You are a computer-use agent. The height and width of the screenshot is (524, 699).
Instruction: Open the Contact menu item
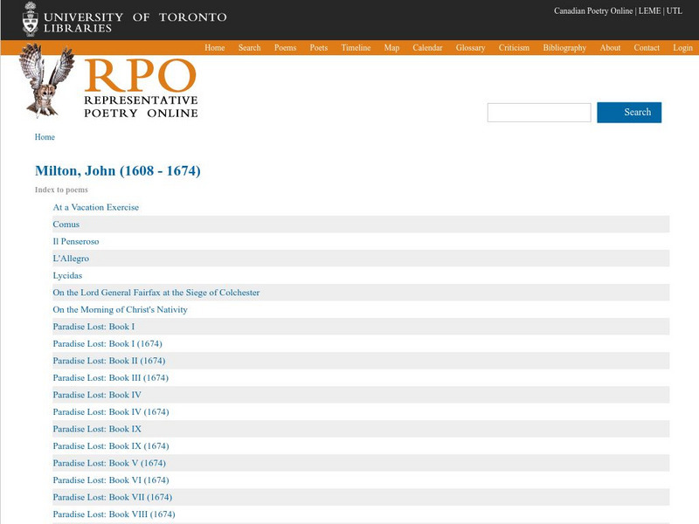click(x=647, y=48)
